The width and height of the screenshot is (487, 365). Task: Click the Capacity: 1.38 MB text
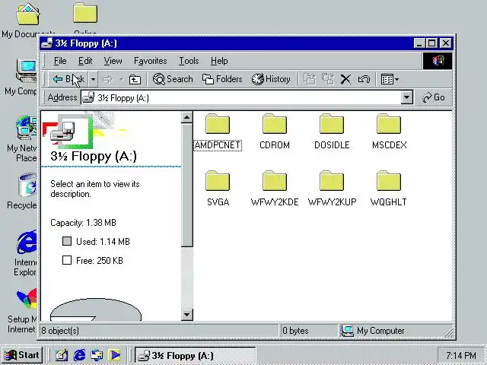click(83, 223)
